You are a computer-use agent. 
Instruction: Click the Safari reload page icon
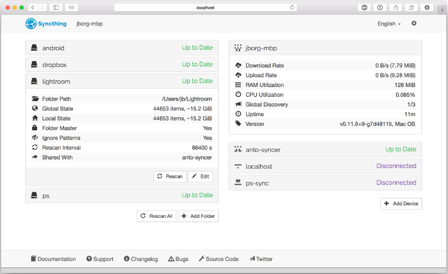point(292,8)
